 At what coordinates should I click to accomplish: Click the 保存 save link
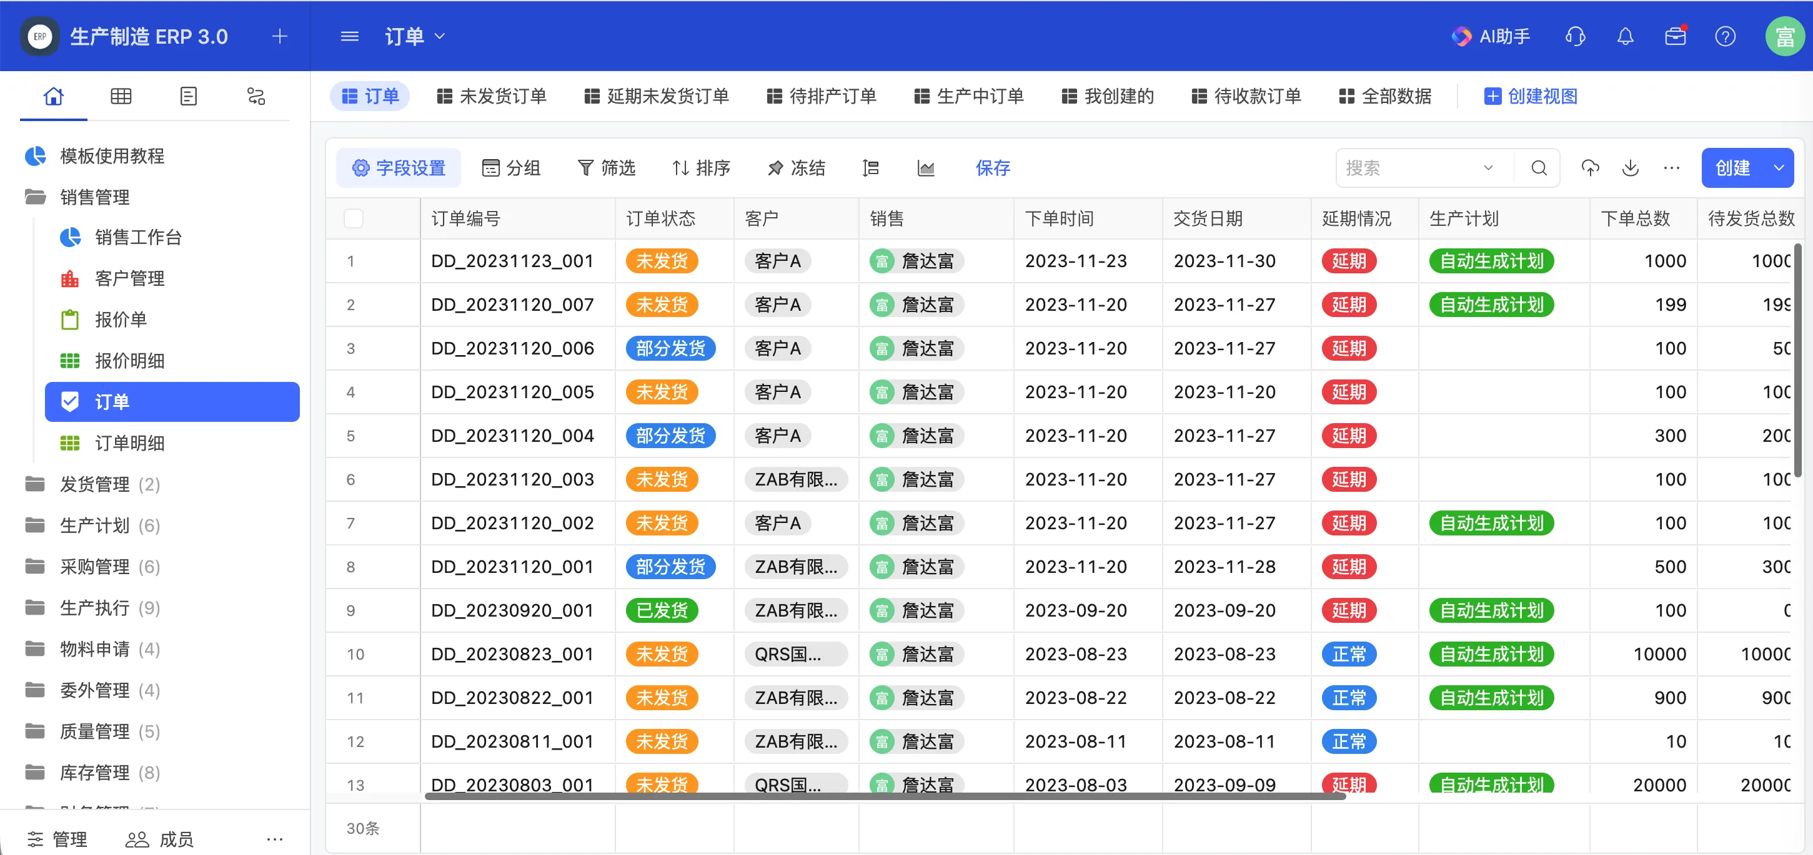[x=993, y=168]
